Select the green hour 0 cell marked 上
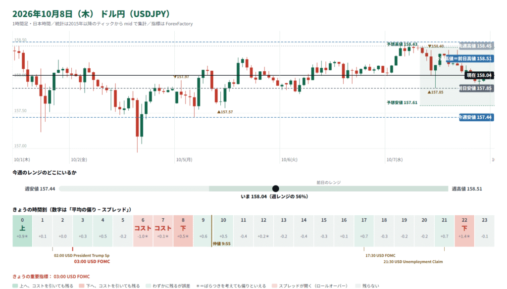507x289 pixels. coord(22,231)
